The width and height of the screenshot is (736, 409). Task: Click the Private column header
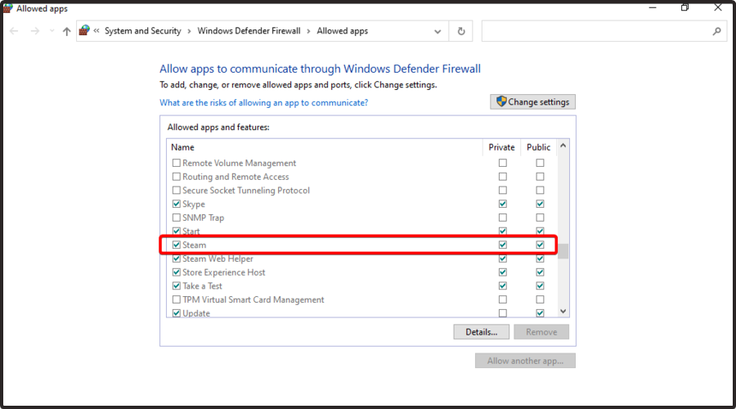pyautogui.click(x=501, y=147)
